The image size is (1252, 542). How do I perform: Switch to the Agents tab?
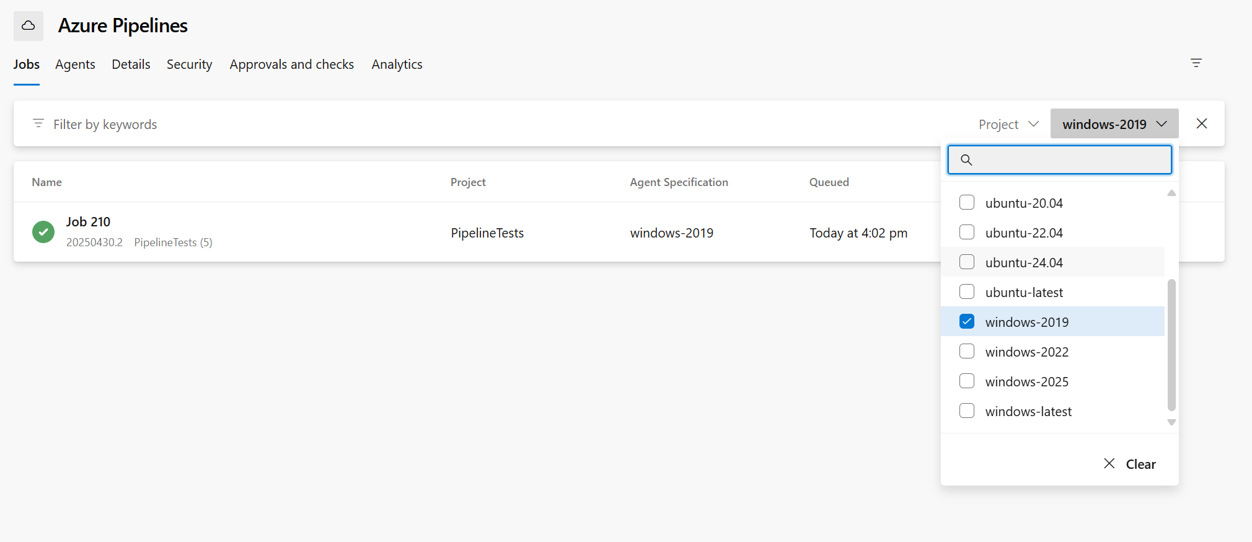click(x=75, y=64)
